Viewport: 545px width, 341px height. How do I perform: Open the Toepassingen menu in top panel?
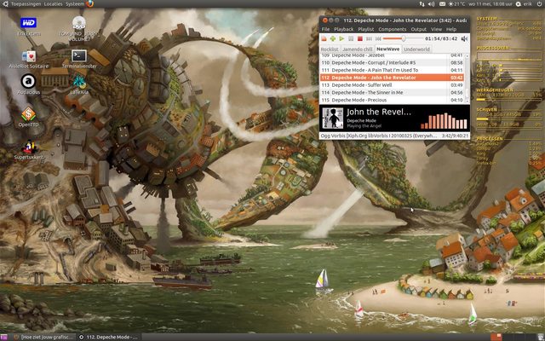(26, 4)
